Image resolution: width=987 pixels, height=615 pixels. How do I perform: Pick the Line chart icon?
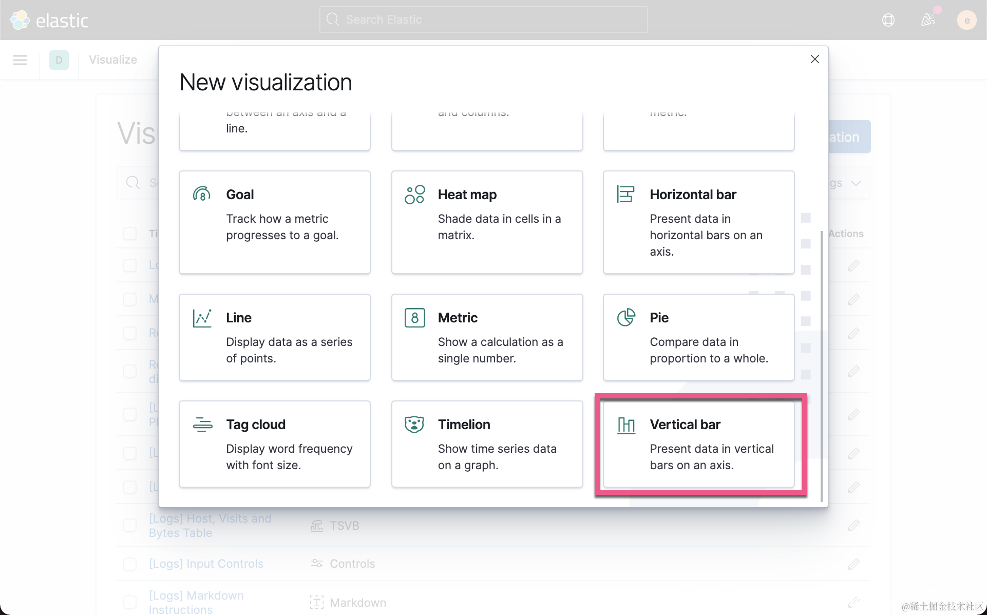202,318
